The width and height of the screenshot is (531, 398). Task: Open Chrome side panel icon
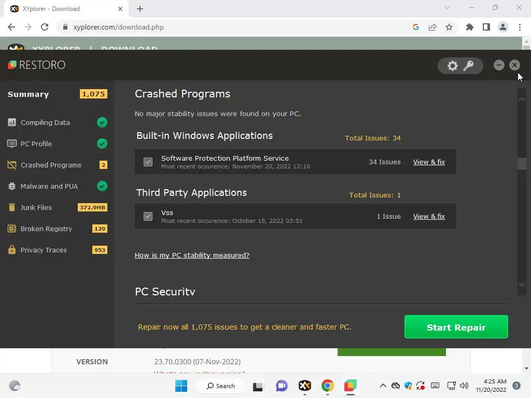tap(486, 27)
